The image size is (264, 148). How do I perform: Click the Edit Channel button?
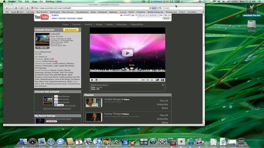(71, 30)
